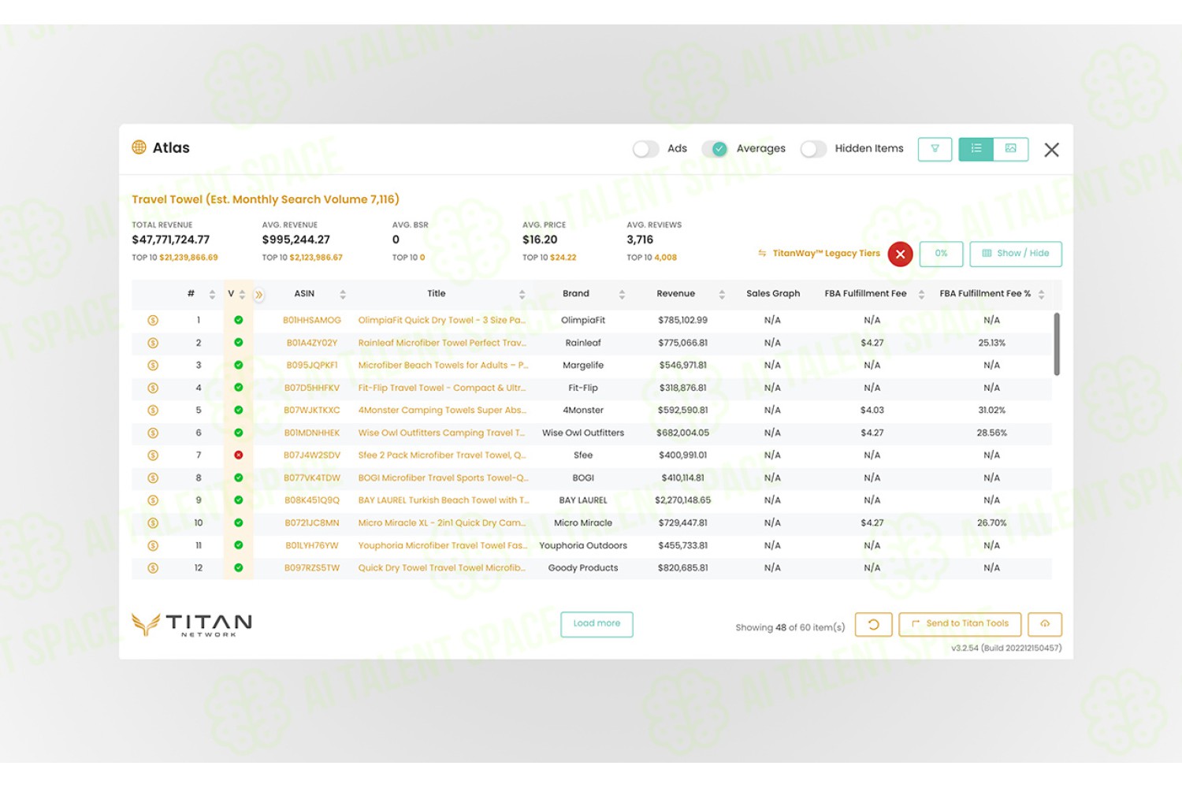
Task: Click Top 10 revenue $21,239,866.69
Action: pos(188,258)
